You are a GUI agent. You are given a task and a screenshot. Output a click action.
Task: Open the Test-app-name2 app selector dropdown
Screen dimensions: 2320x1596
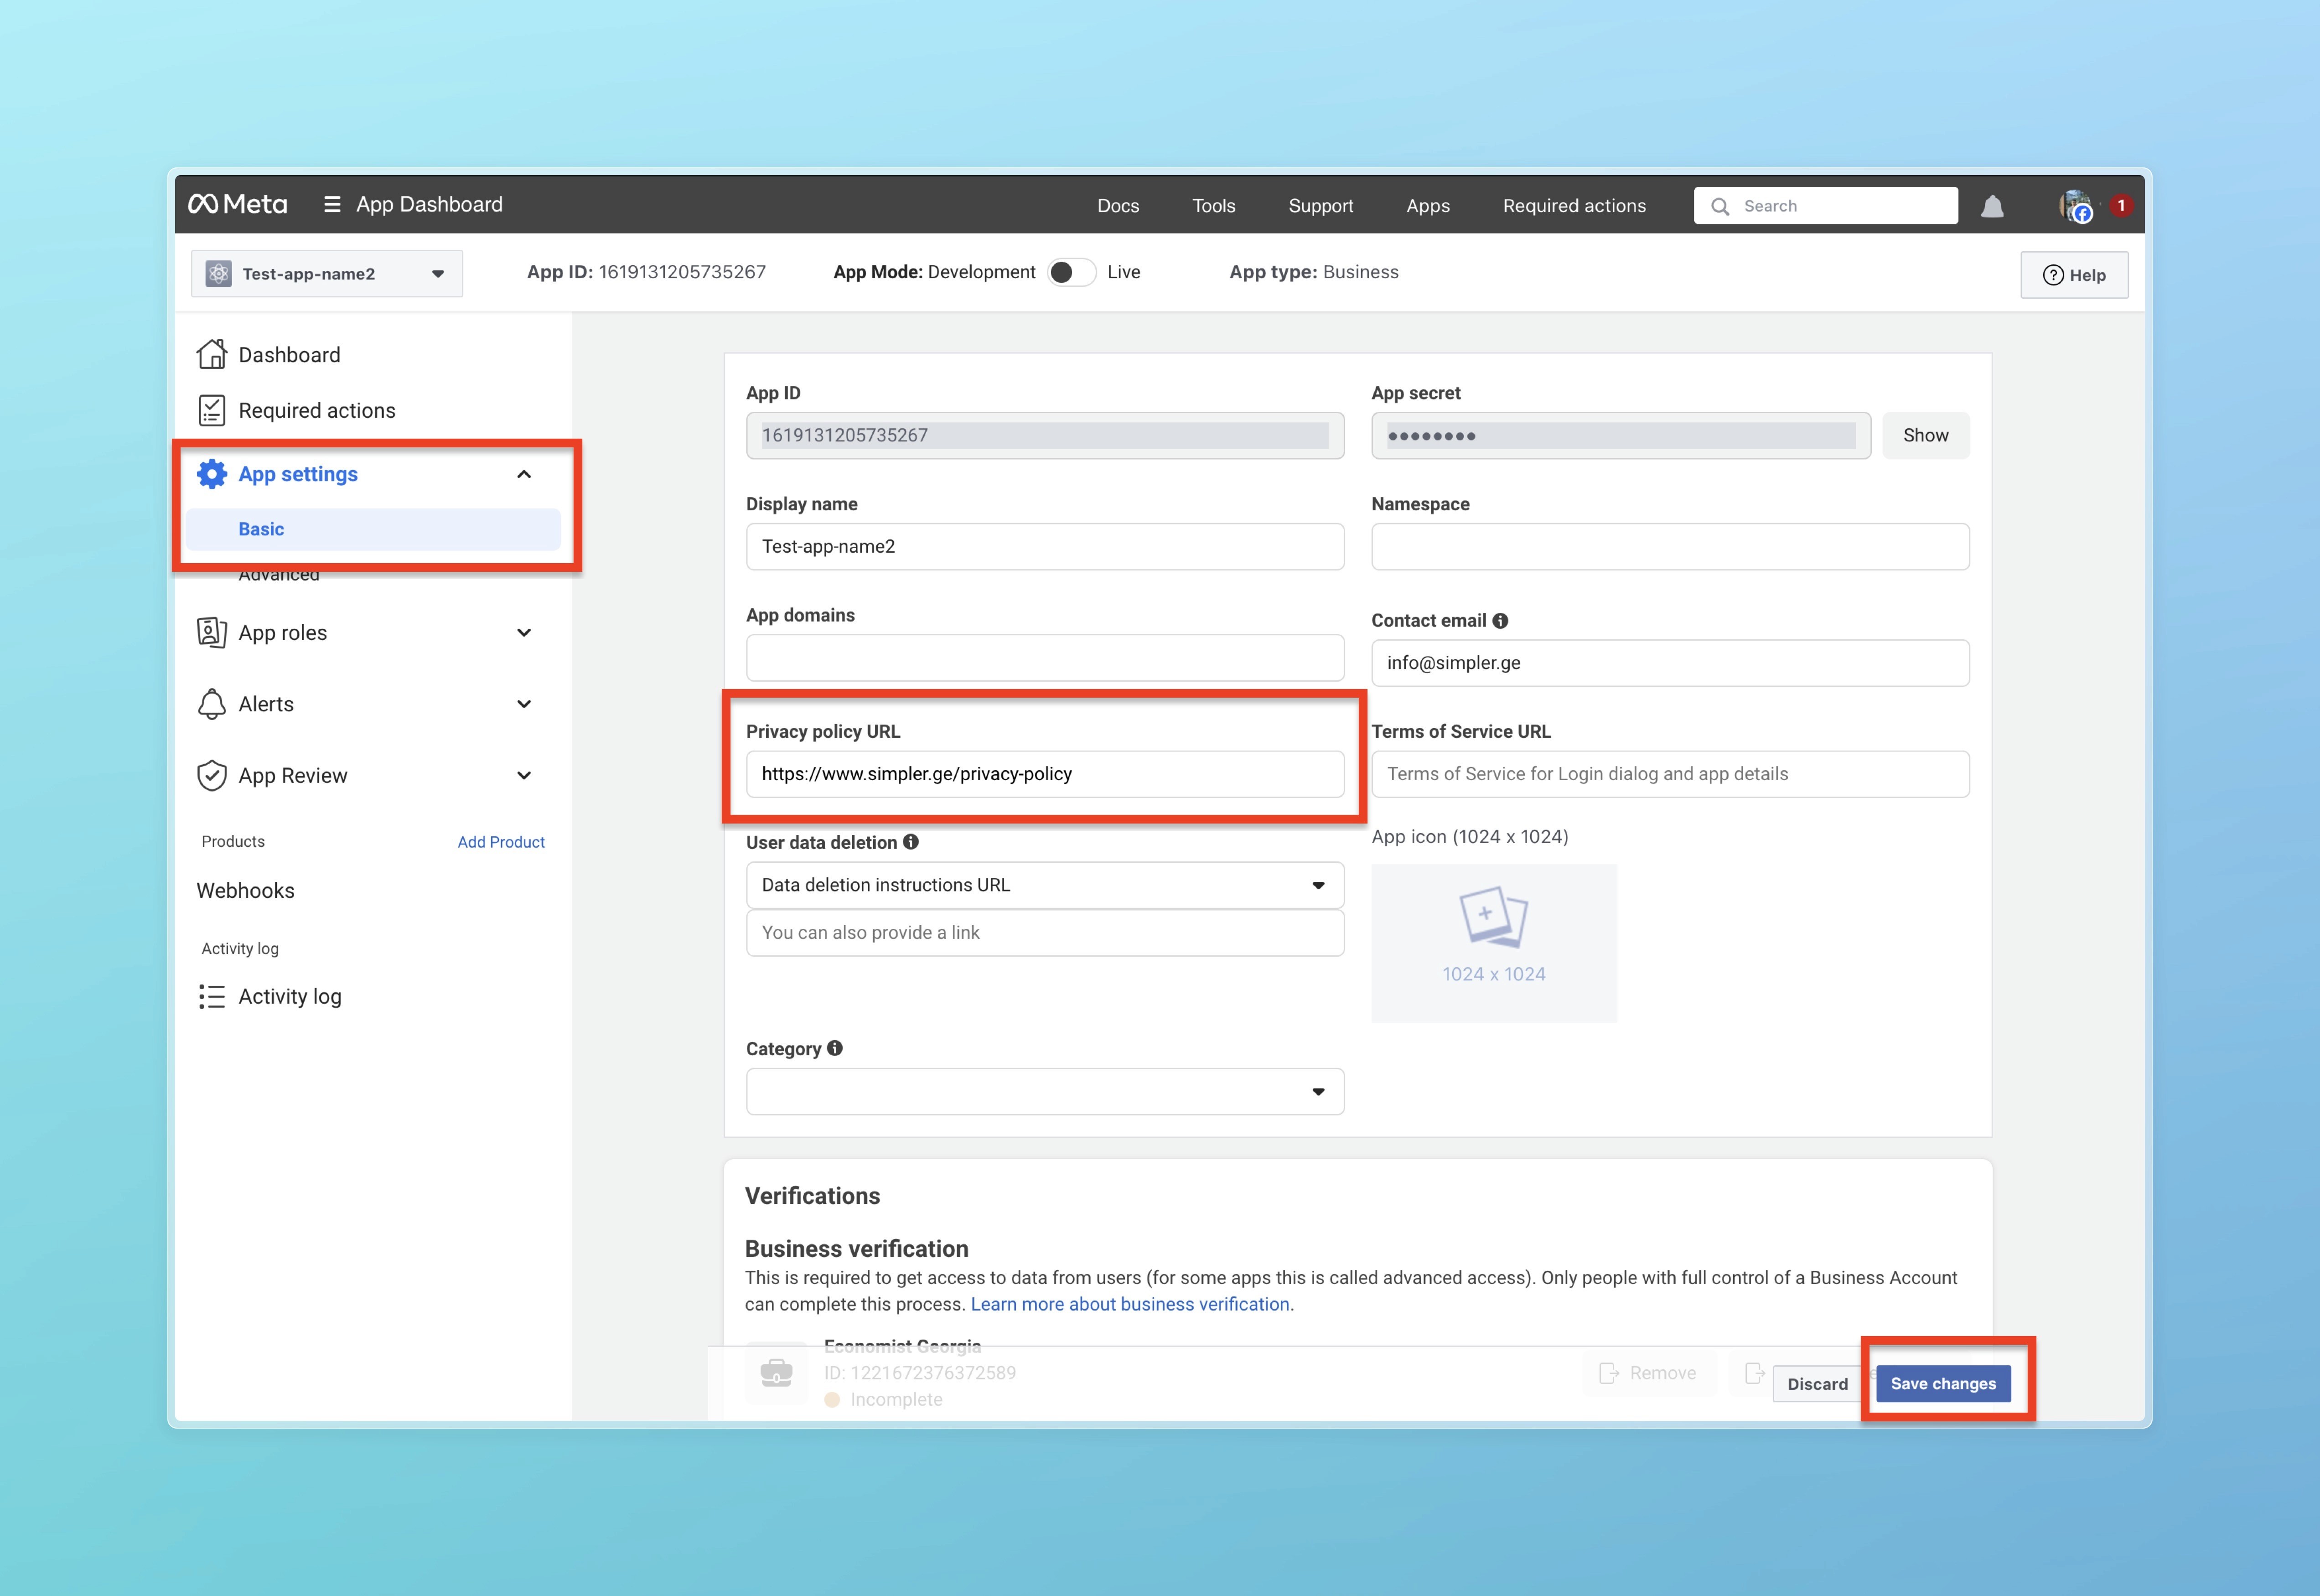click(x=326, y=274)
